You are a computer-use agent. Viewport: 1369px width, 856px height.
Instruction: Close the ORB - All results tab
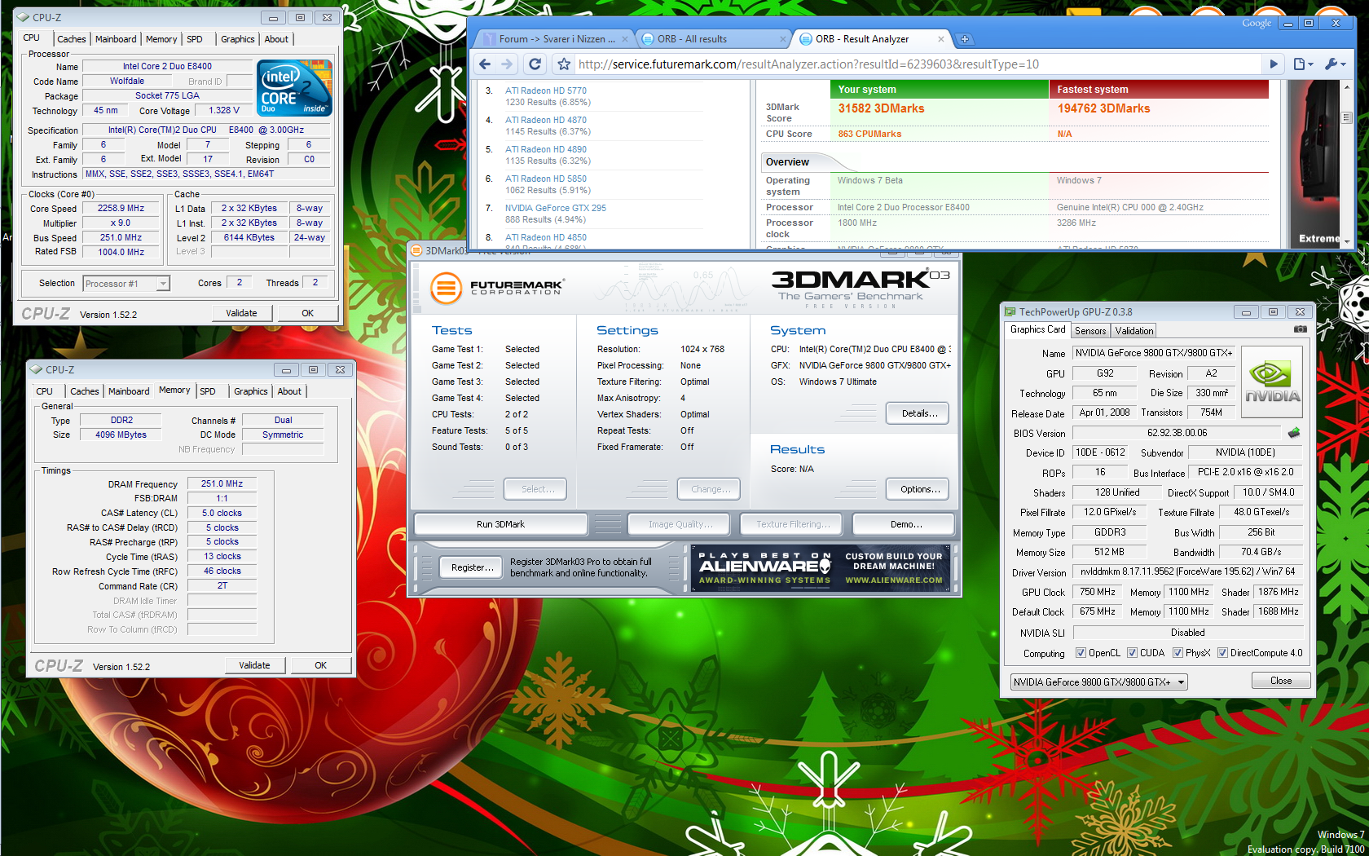coord(783,39)
